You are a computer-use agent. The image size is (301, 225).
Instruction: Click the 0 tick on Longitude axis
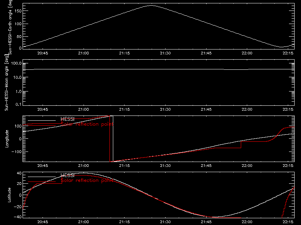(x=20, y=139)
